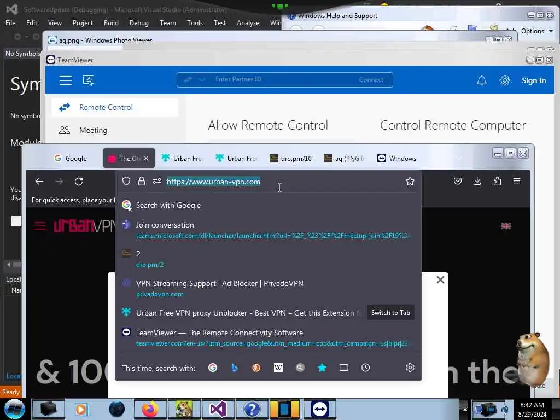The width and height of the screenshot is (560, 420).
Task: Open Urban VPN site hamburger menu
Action: click(x=39, y=226)
